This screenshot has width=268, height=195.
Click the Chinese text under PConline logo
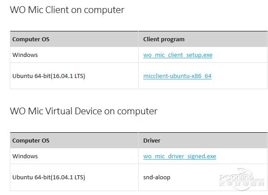(x=242, y=184)
